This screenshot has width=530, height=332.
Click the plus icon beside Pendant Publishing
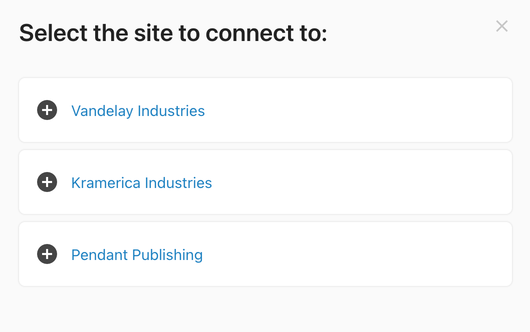click(47, 254)
